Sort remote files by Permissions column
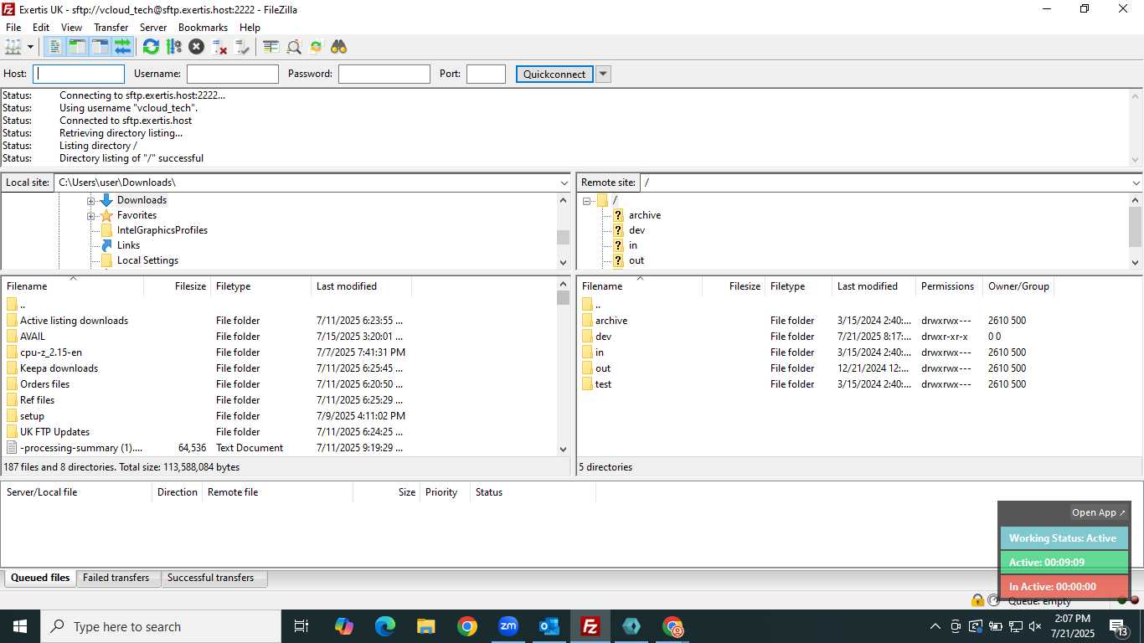1144x643 pixels. (x=949, y=286)
